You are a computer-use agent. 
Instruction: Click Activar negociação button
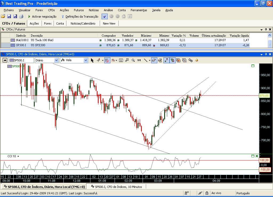pyautogui.click(x=42, y=16)
